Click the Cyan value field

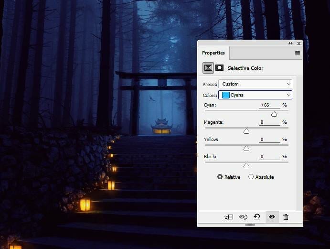[269, 105]
